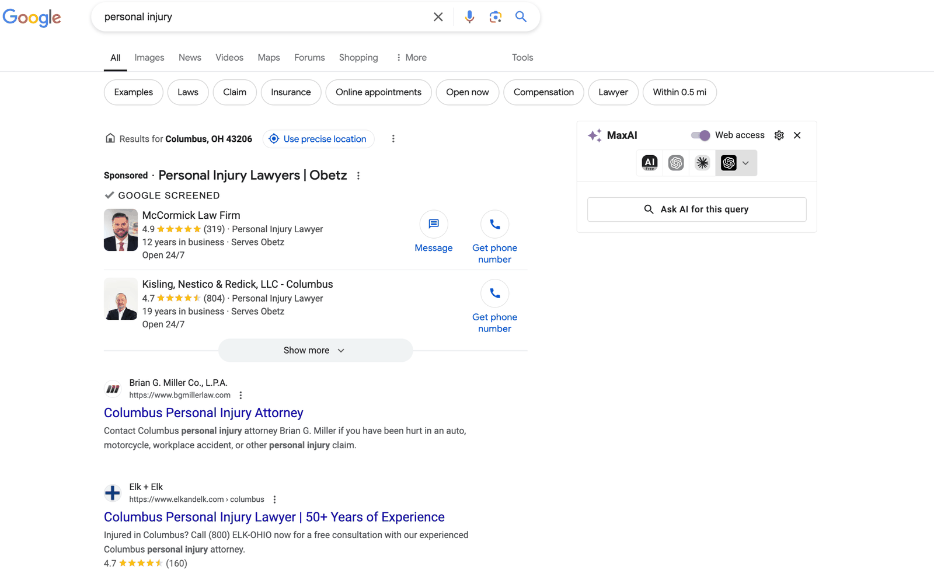The image size is (934, 573).
Task: Expand the Show more sponsored listings
Action: [315, 351]
